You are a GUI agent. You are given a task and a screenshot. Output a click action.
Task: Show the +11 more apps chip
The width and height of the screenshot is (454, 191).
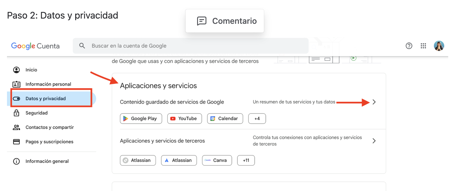click(x=246, y=160)
